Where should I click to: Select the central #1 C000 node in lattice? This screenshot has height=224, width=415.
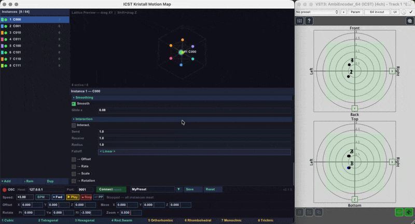pyautogui.click(x=181, y=52)
